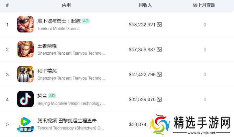Click the 应用 column header
This screenshot has height=137, width=234.
coord(66,5)
